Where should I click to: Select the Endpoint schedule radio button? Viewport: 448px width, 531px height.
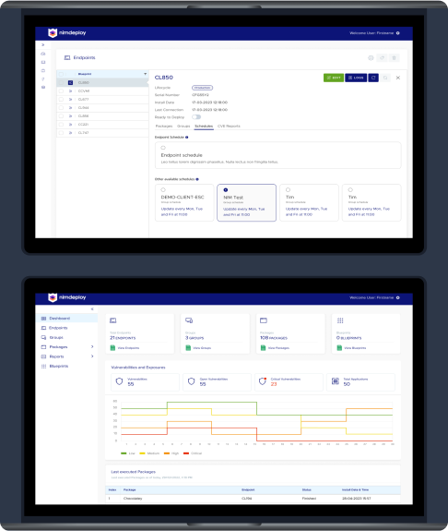tap(163, 148)
